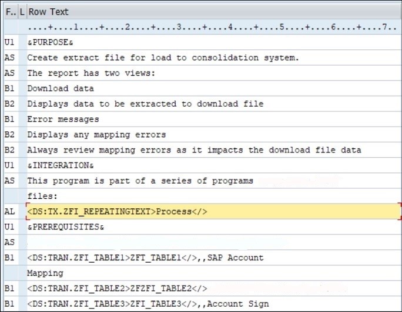
Task: Click the Row Text column header
Action: point(214,12)
